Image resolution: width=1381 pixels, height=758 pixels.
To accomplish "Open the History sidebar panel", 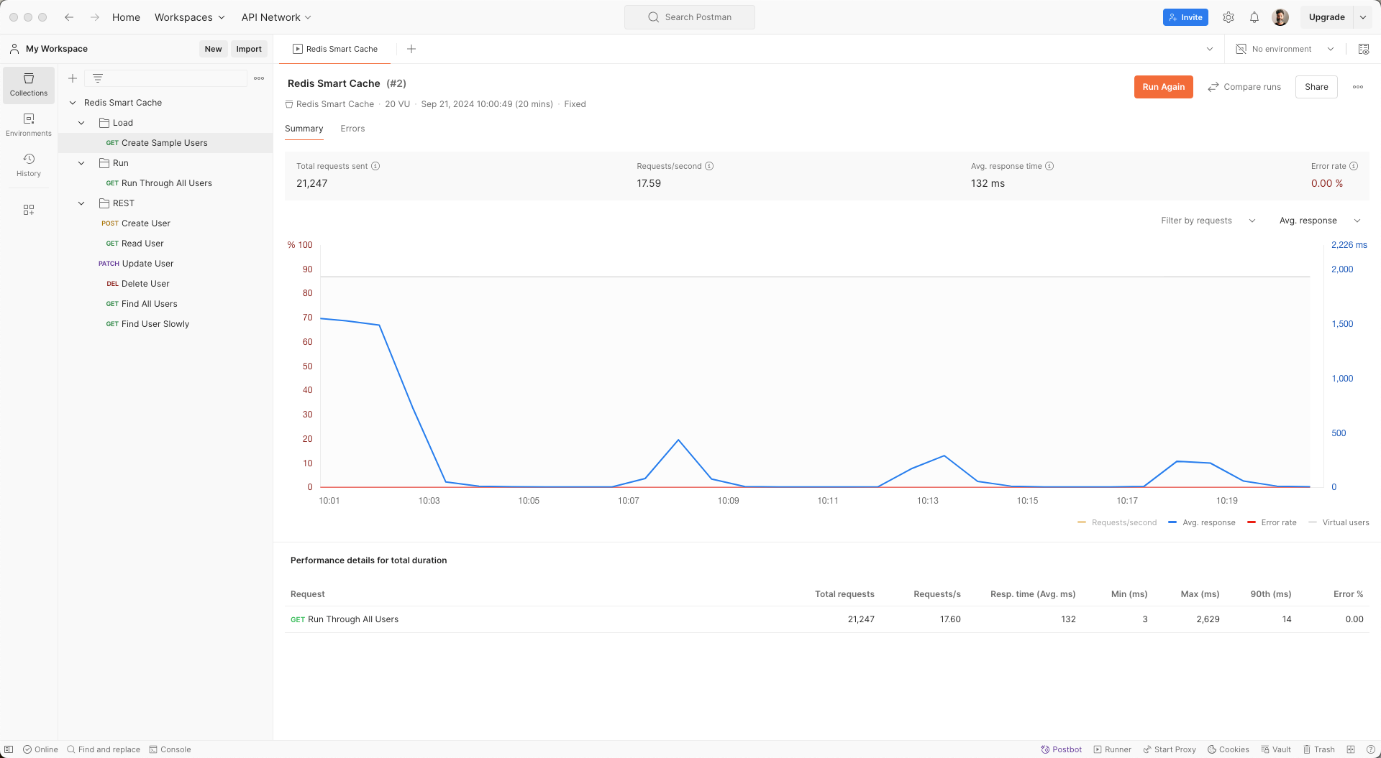I will click(x=29, y=165).
